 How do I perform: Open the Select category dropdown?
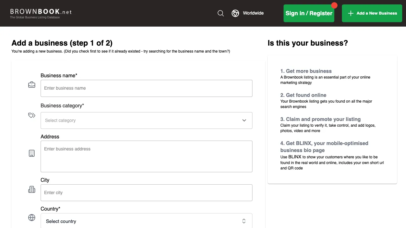click(147, 120)
